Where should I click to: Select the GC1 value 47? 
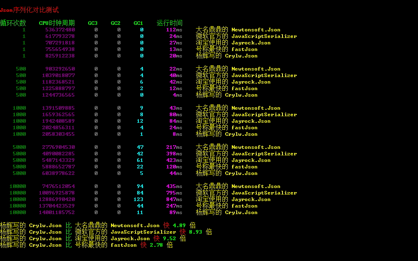(140, 147)
